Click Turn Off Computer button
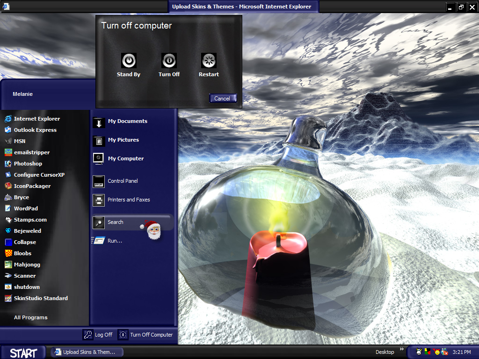Image resolution: width=479 pixels, height=359 pixels. tap(146, 335)
